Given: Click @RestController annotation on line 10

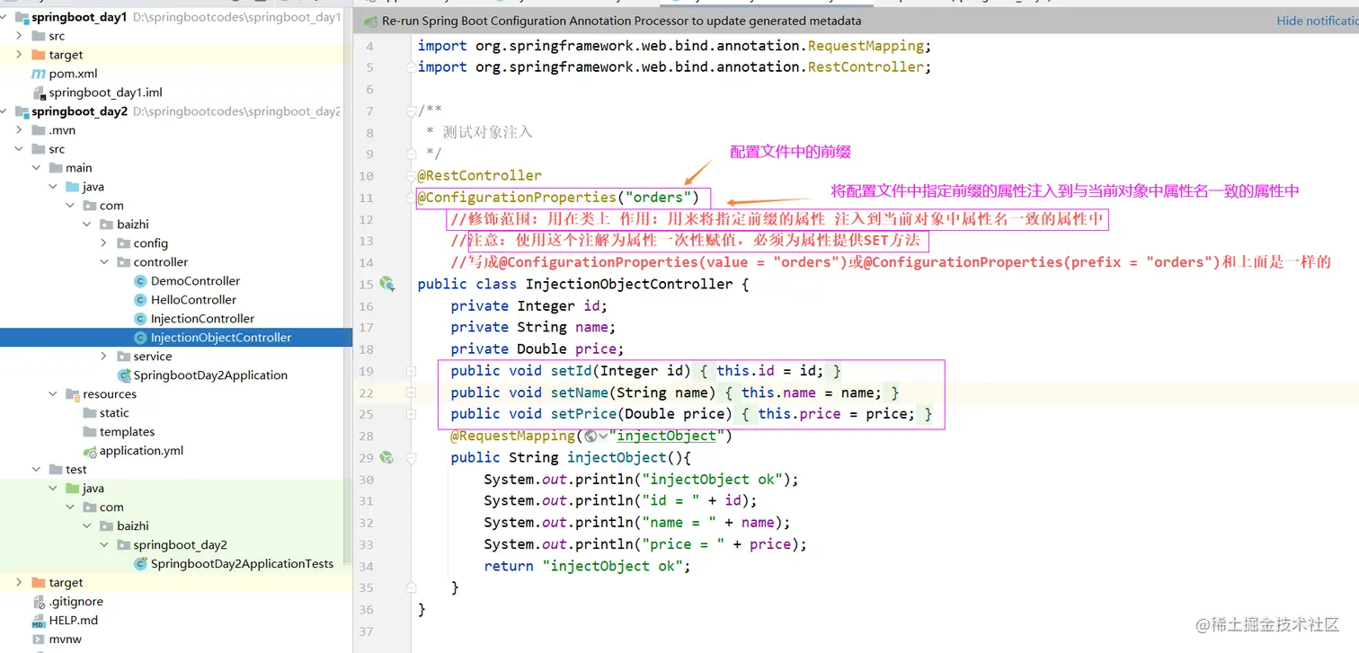Looking at the screenshot, I should point(480,176).
